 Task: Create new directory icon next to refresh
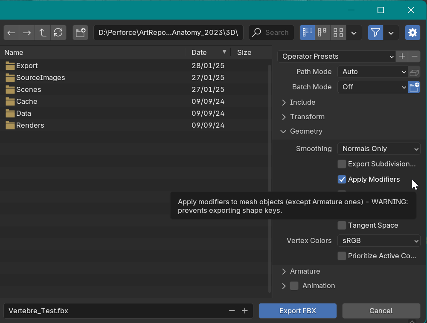80,33
